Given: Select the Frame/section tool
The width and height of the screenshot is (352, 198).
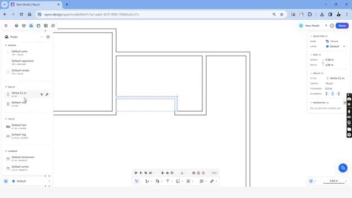Looking at the screenshot, I should point(178,181).
